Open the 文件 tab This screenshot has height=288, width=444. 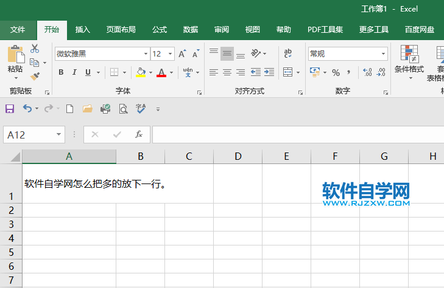18,30
